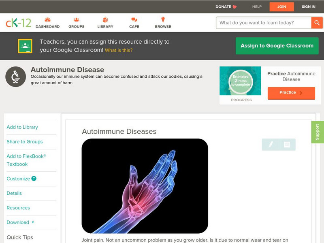The width and height of the screenshot is (324, 243).
Task: Open the Library backpack icon
Action: pyautogui.click(x=105, y=19)
